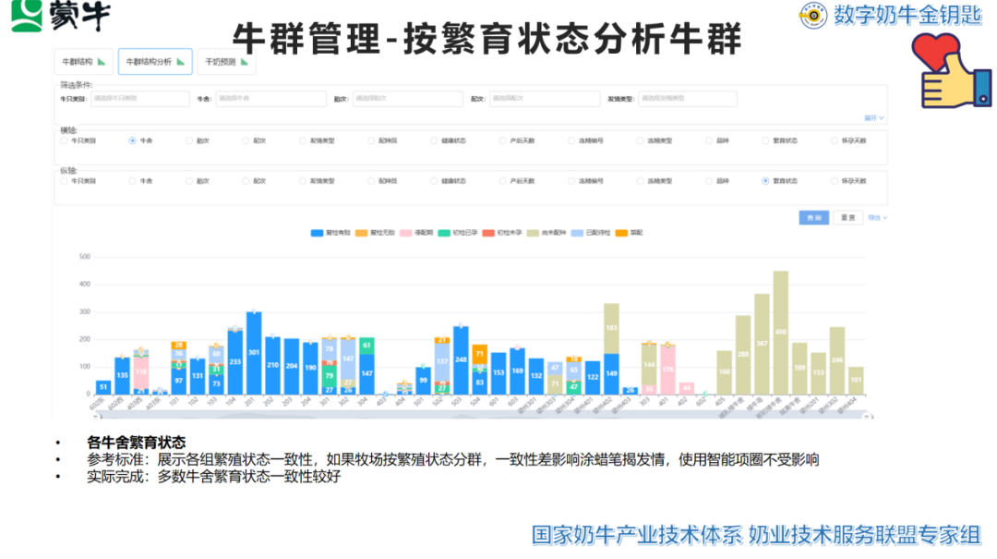The height and width of the screenshot is (559, 997).
Task: Click the green flag icon on 牛群结构 tab
Action: [102, 61]
